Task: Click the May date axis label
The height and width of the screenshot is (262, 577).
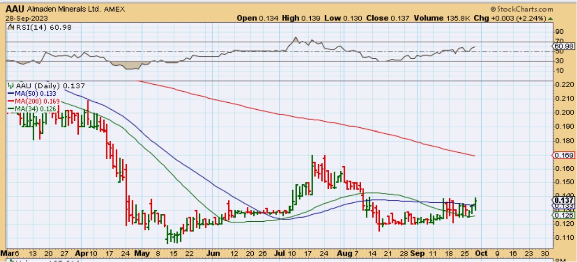Action: pos(143,254)
